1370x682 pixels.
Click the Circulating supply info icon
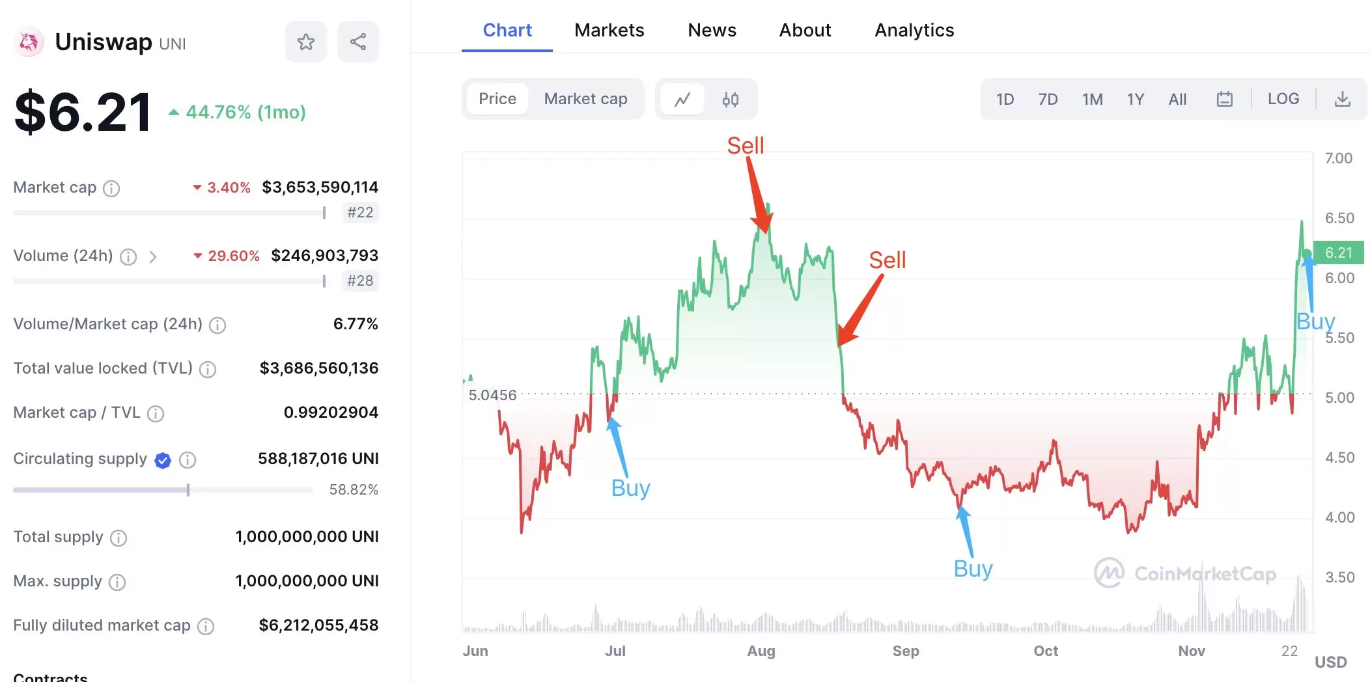tap(188, 460)
